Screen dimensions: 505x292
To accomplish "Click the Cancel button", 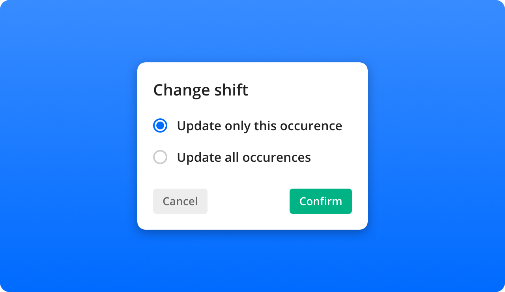I will pos(180,201).
